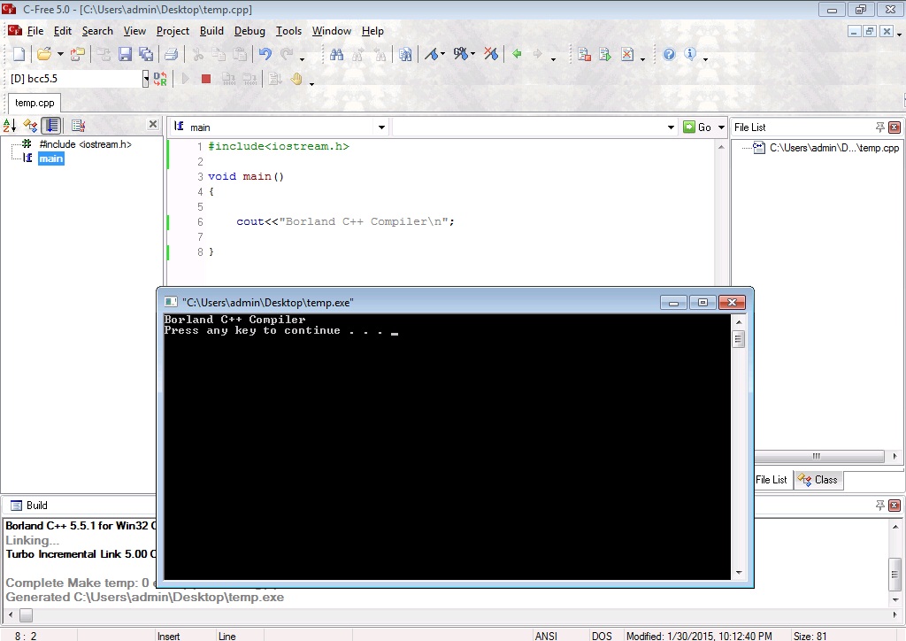Screen dimensions: 906x641
Task: Expand the arrow beside the Go button
Action: point(721,127)
